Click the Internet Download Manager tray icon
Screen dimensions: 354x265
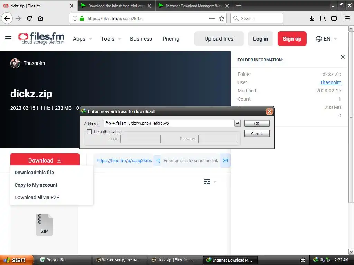[x=316, y=259]
